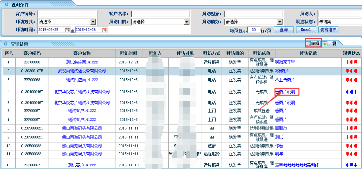Click the 客户名称 column header
Viewport: 362px width, 169px height.
(x=82, y=53)
